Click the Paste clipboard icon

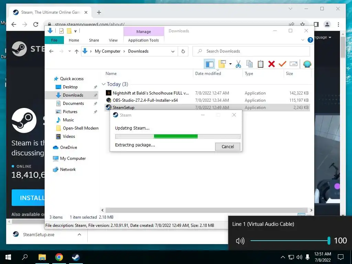tap(261, 64)
